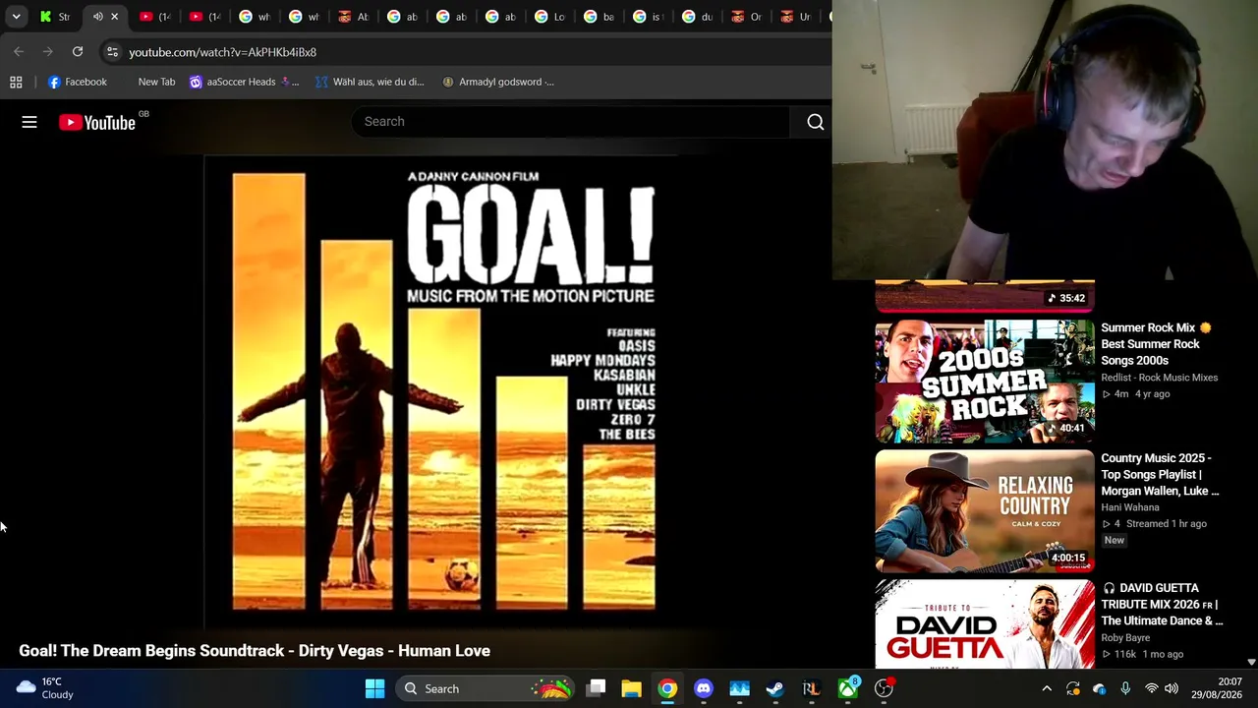Switch to the 'du' Google tab
The image size is (1258, 708).
tap(697, 17)
